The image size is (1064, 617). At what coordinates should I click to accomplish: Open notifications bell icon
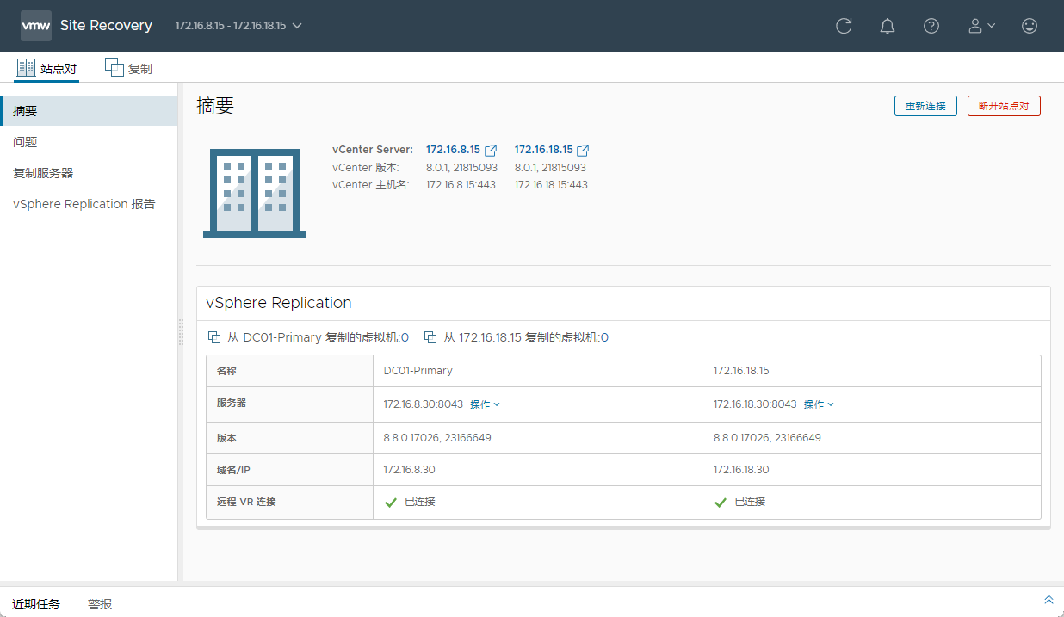click(x=888, y=26)
